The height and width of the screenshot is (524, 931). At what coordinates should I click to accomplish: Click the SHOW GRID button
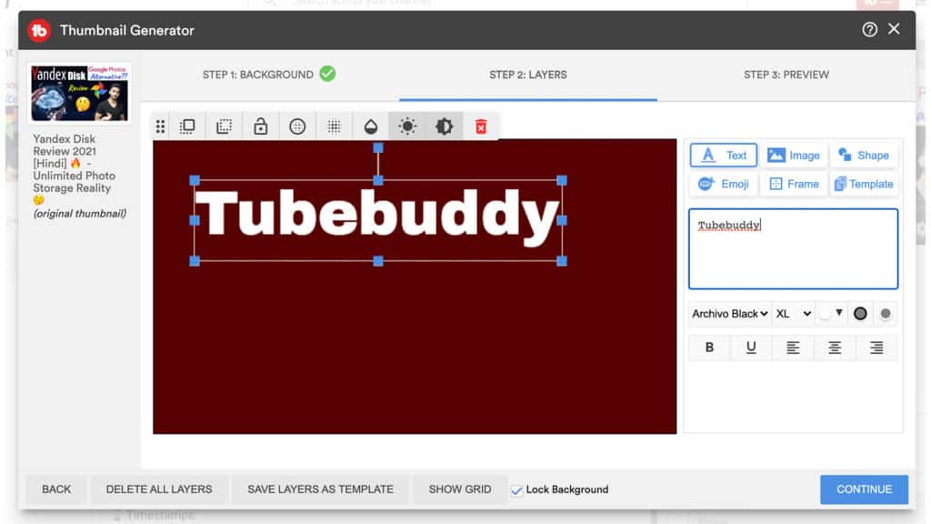(460, 489)
